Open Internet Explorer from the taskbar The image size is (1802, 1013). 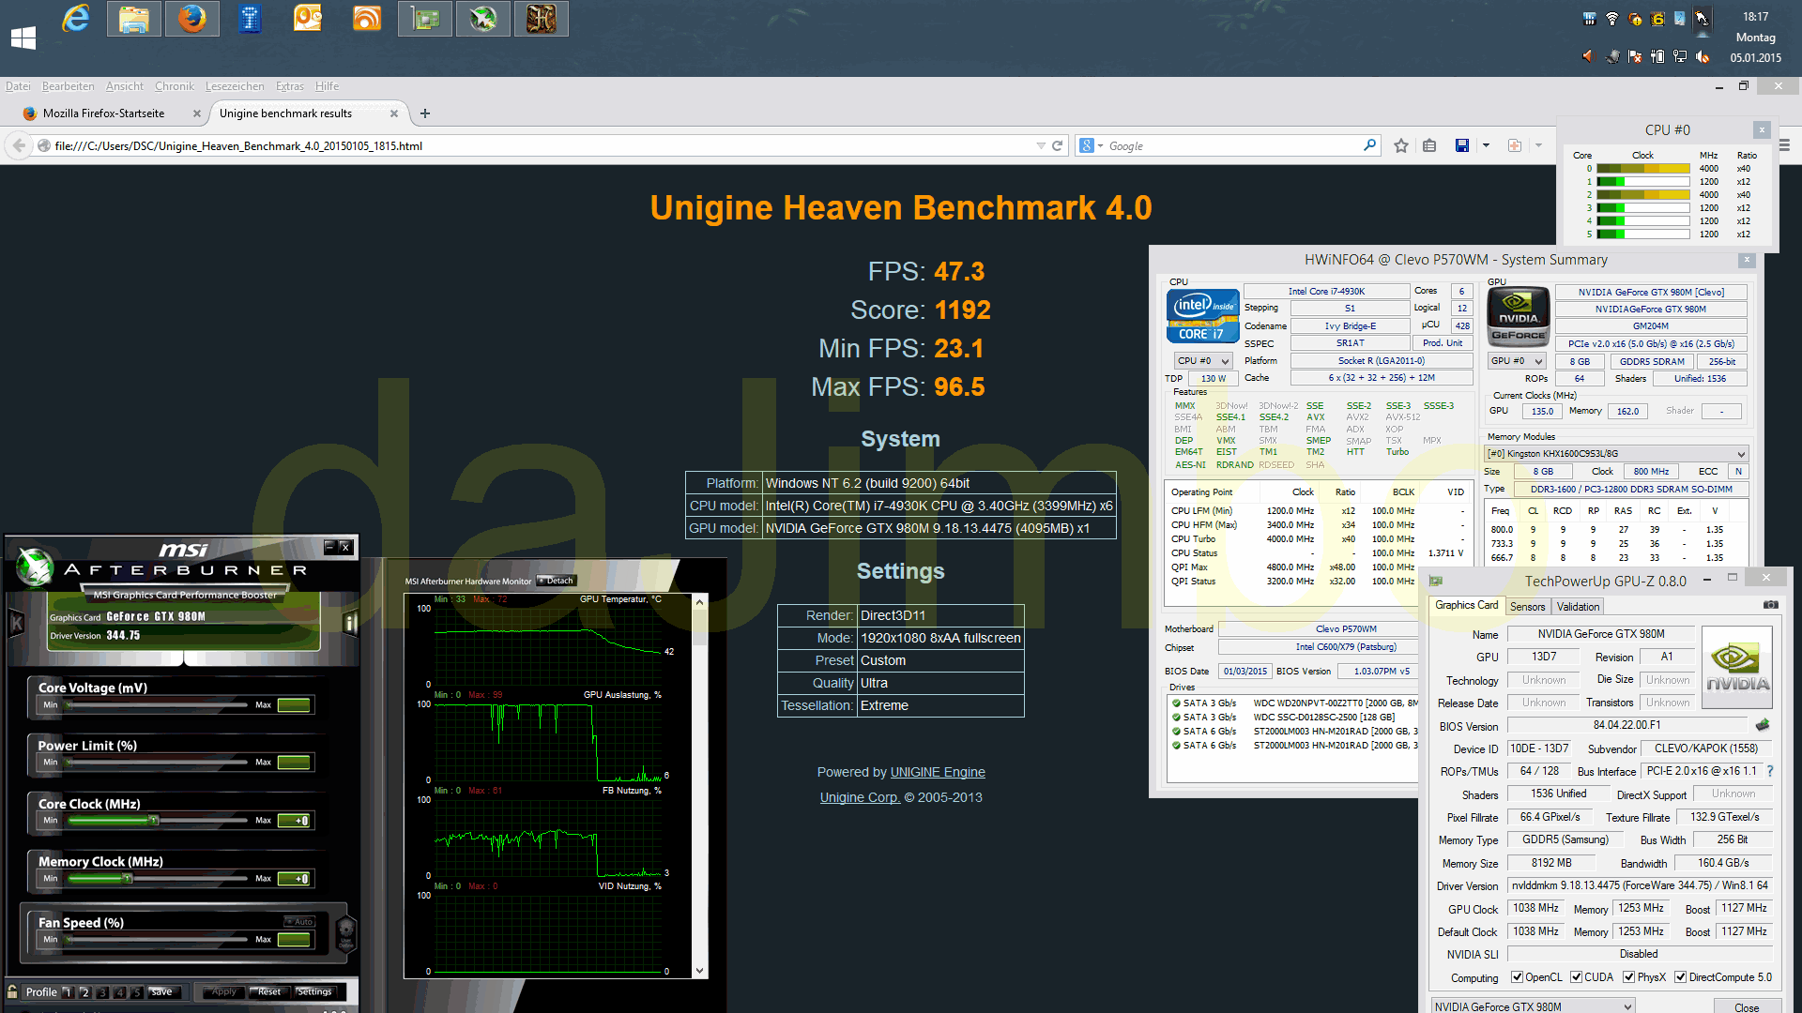click(x=76, y=19)
